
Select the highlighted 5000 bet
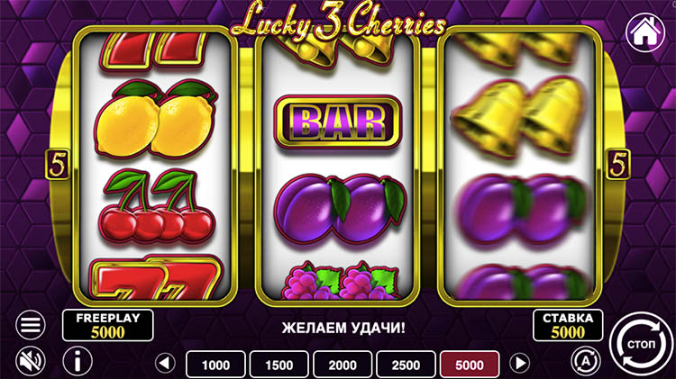pos(470,365)
